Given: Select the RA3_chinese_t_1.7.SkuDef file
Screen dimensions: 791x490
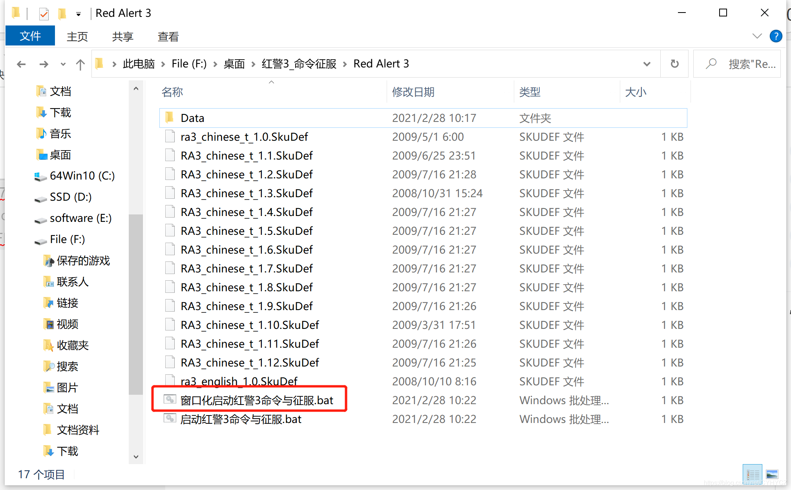Looking at the screenshot, I should click(247, 269).
